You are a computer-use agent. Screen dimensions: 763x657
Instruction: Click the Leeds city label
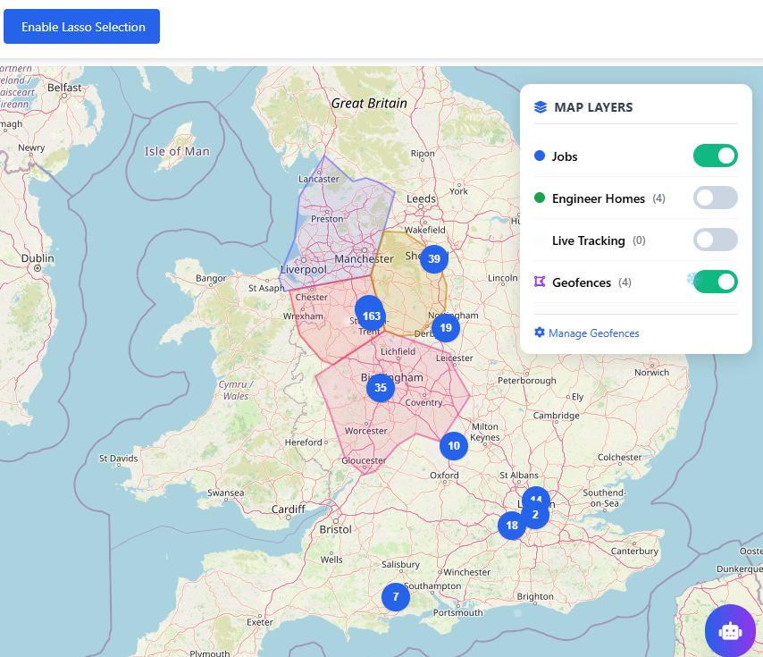point(421,198)
